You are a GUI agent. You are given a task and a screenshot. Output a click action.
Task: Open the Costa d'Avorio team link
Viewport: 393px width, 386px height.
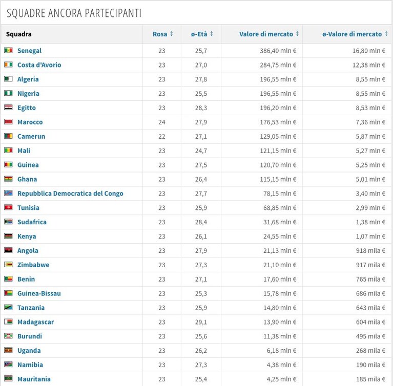coord(39,65)
